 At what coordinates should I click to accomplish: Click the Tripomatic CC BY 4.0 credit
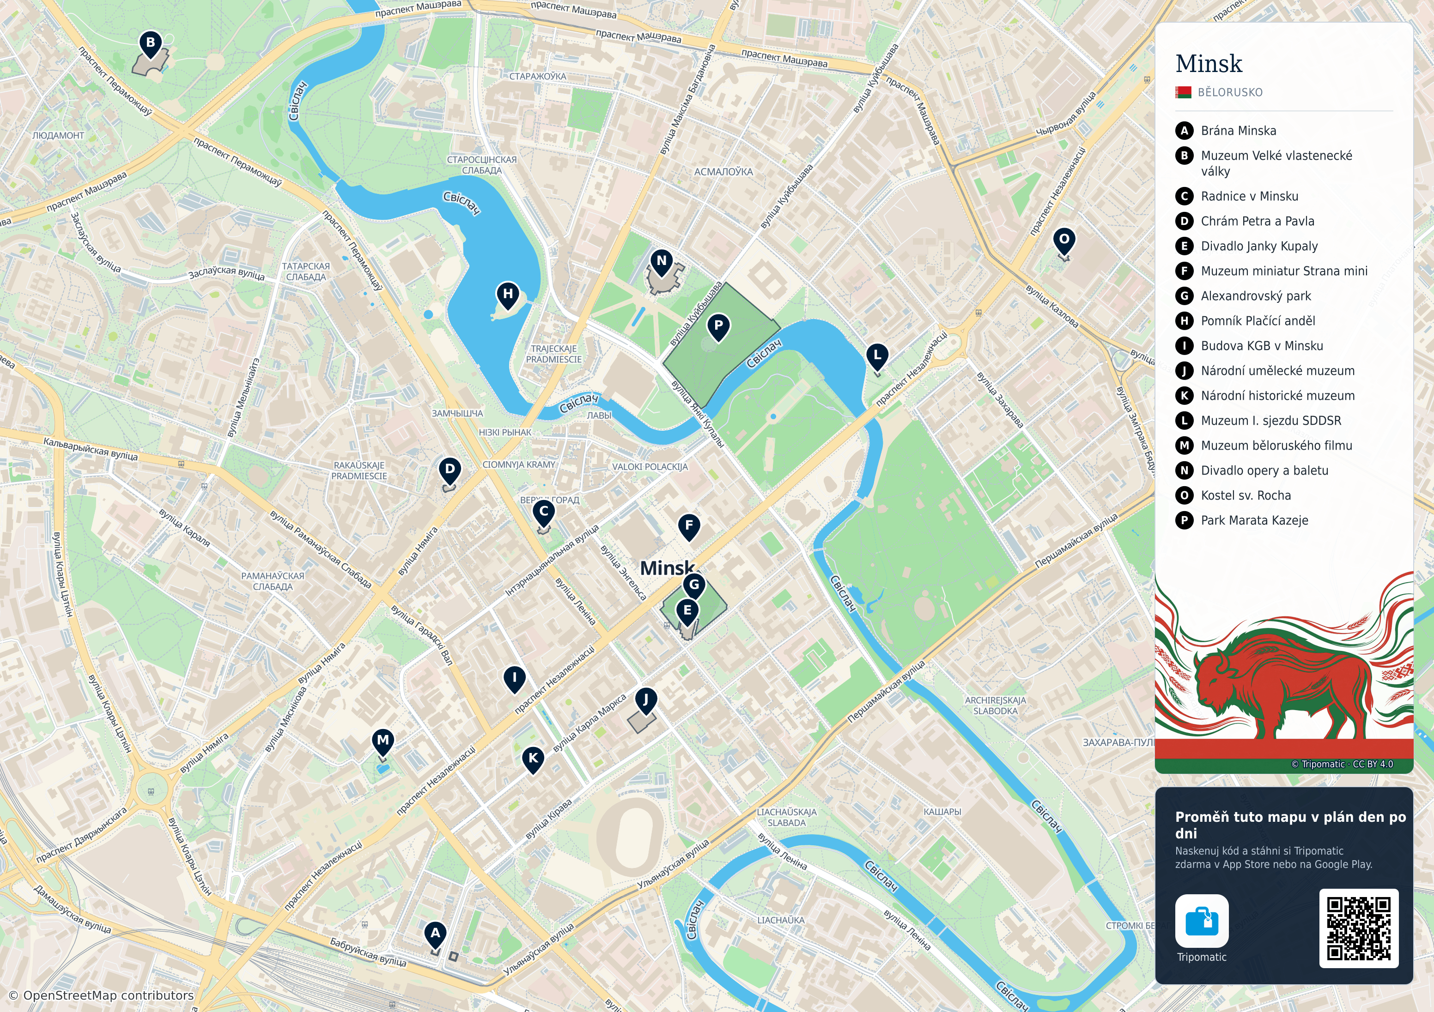[1342, 764]
